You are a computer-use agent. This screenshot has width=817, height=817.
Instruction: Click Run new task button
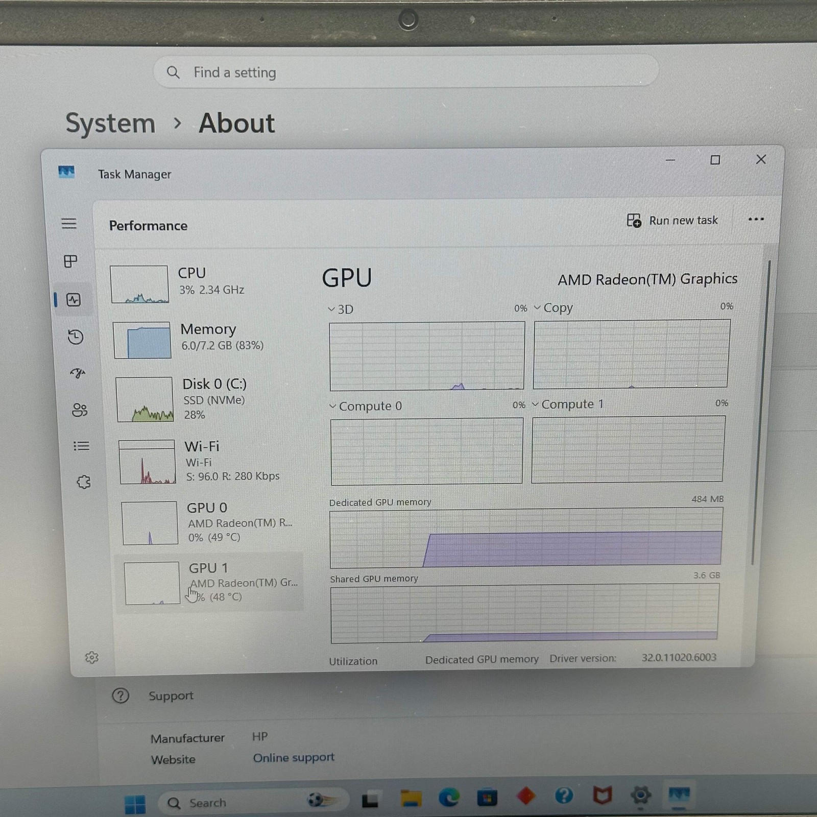[672, 221]
